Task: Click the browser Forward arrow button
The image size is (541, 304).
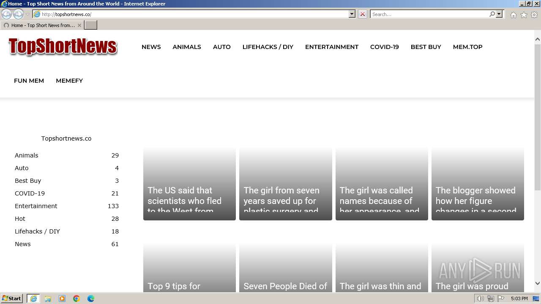Action: click(18, 14)
